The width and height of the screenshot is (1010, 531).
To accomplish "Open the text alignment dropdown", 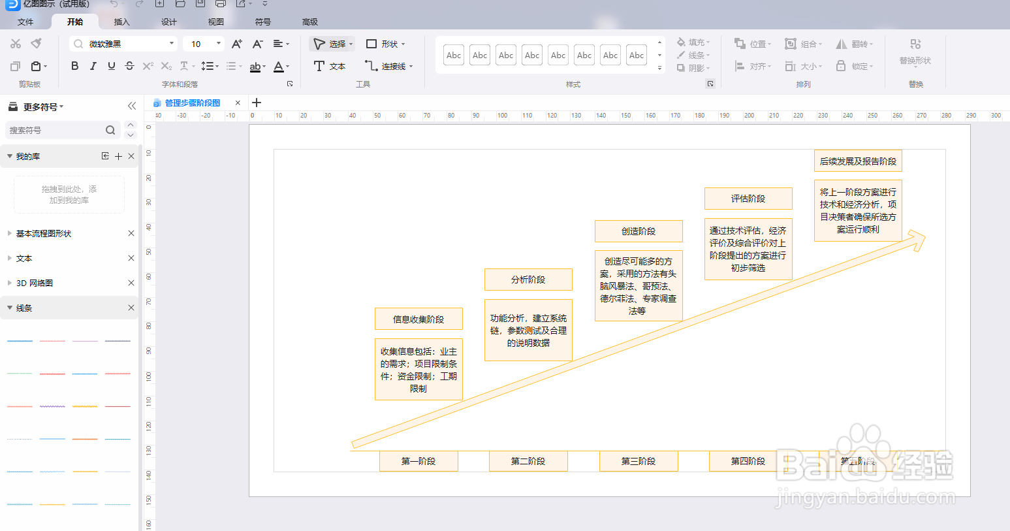I will click(x=281, y=44).
